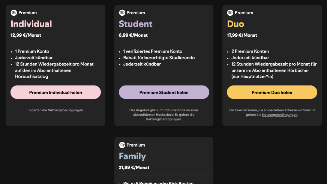327x184 pixels.
Task: Get Premium Individual plan
Action: coord(55,92)
